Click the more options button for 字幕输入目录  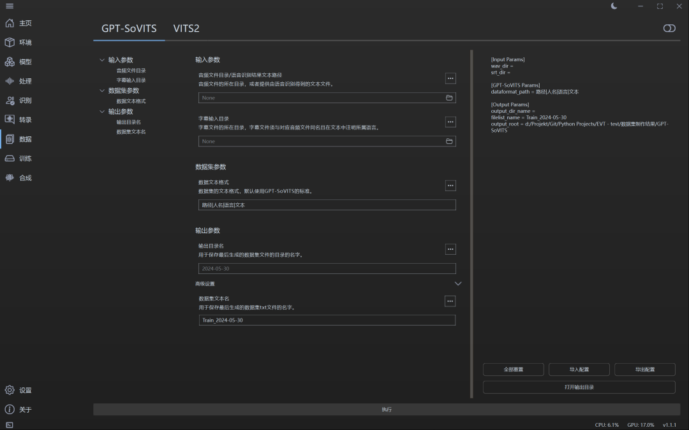450,122
